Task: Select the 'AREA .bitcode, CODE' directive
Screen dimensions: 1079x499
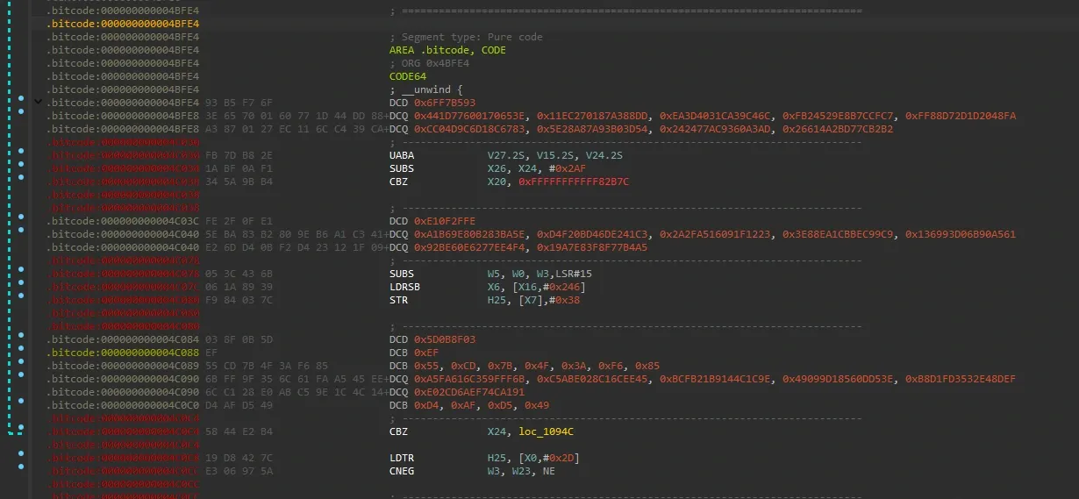Action: (x=447, y=50)
